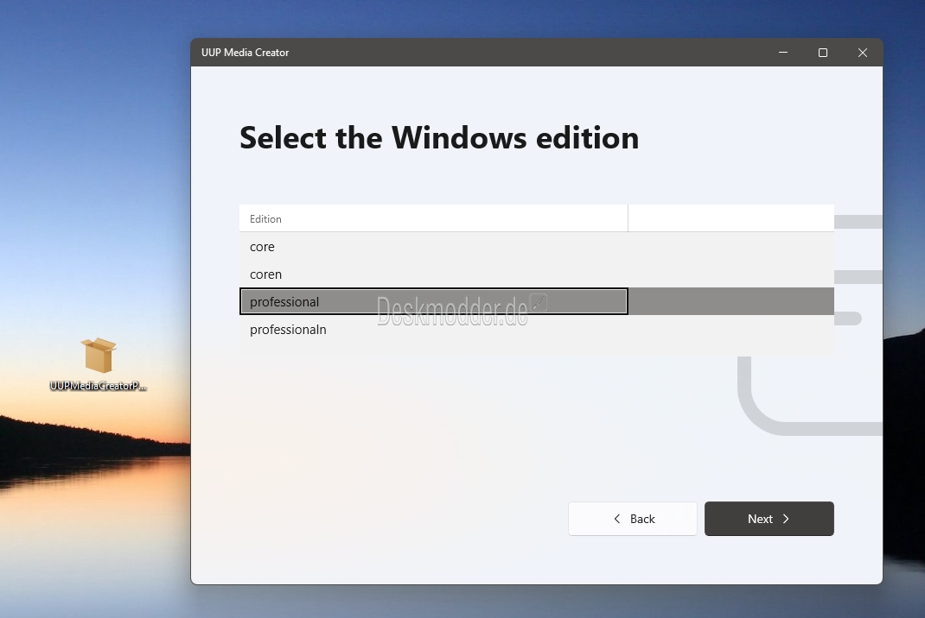Go back with the Back button
Image resolution: width=925 pixels, height=618 pixels.
633,519
